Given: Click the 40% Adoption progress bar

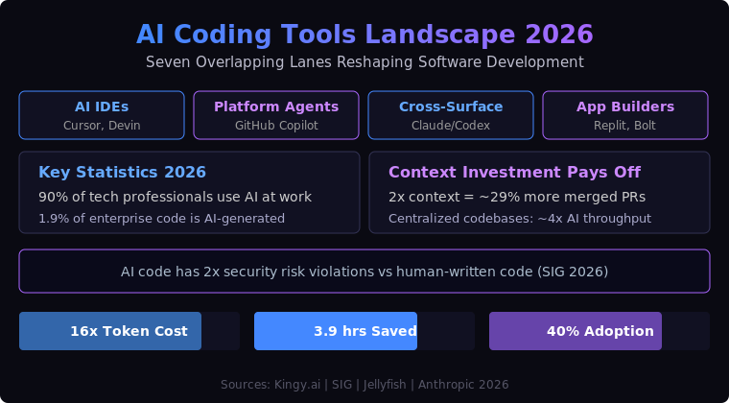Looking at the screenshot, I should [x=600, y=331].
